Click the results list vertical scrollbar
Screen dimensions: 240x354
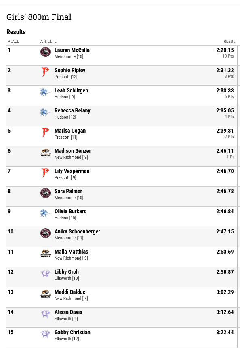238,196
